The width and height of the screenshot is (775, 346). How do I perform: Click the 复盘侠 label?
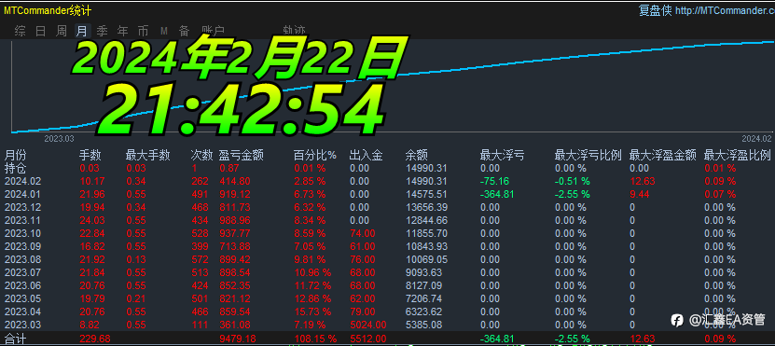[655, 10]
